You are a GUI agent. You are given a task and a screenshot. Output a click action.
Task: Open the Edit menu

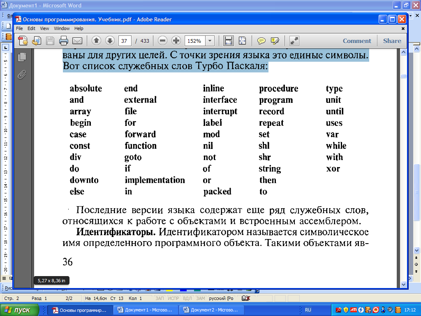click(x=31, y=28)
